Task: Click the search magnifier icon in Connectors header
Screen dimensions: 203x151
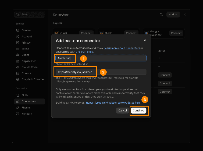Action: (x=161, y=15)
